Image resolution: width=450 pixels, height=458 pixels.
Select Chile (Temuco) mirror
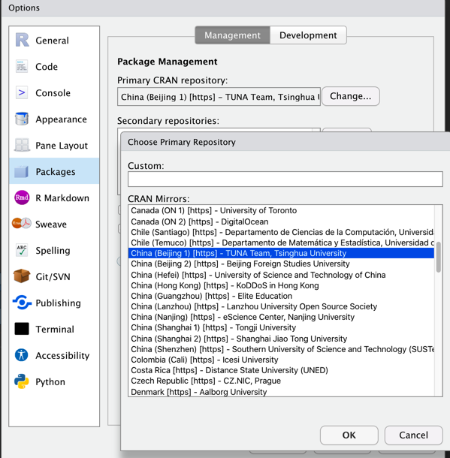click(281, 243)
